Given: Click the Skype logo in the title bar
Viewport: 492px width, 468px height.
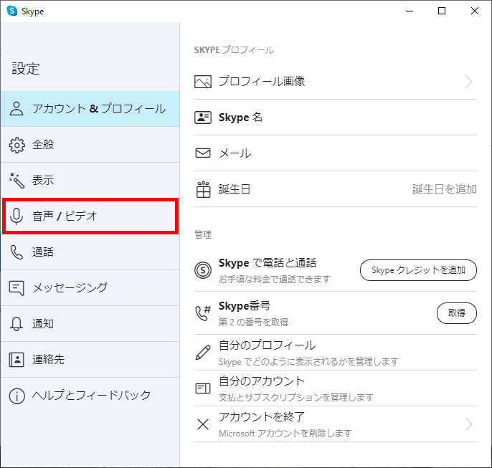Looking at the screenshot, I should coord(12,11).
